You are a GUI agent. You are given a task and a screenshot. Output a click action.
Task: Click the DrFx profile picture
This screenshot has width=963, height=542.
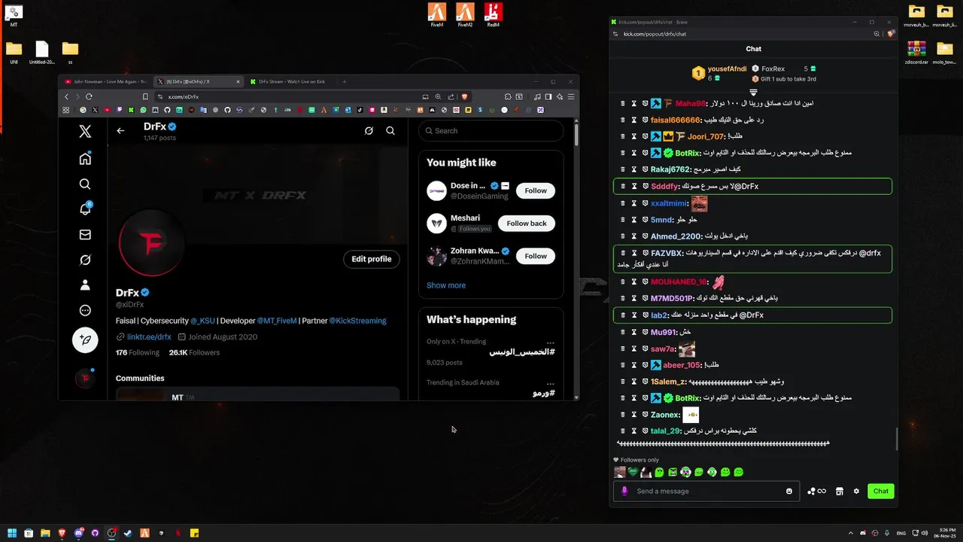tap(153, 243)
